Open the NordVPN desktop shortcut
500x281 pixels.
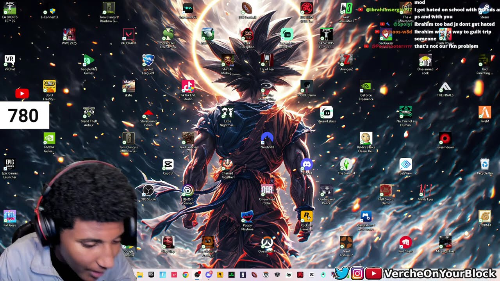267,141
